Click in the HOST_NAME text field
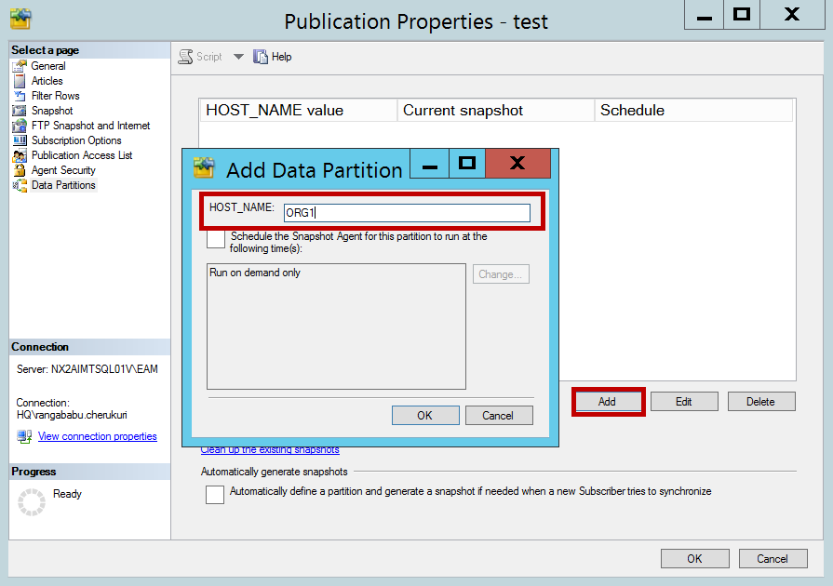Viewport: 833px width, 586px height. [407, 213]
